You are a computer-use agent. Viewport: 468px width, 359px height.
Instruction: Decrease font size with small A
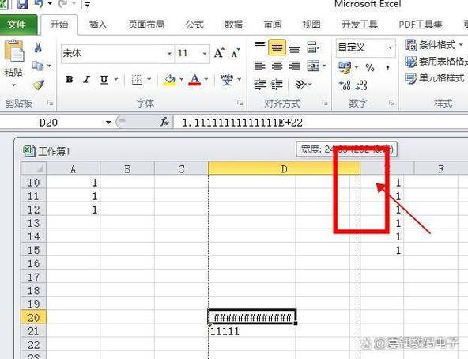[236, 54]
